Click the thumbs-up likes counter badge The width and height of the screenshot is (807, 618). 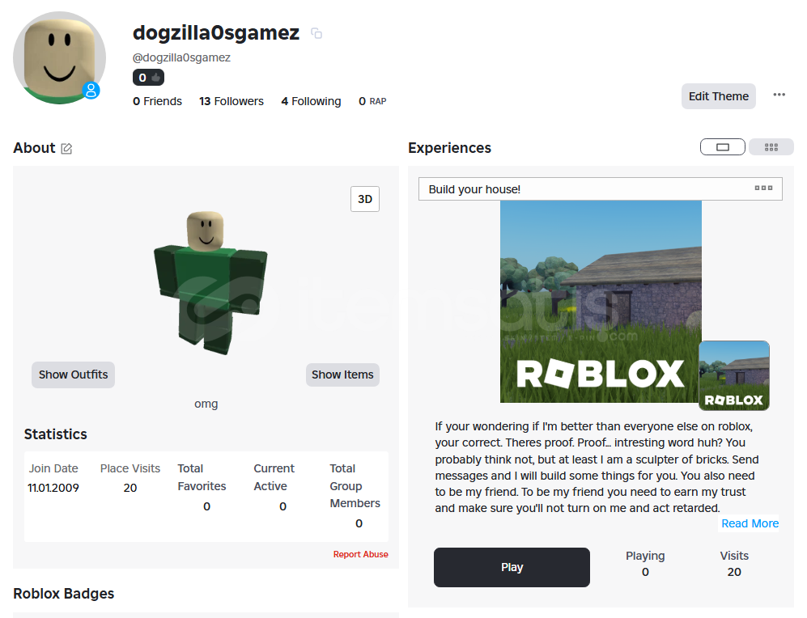(148, 78)
